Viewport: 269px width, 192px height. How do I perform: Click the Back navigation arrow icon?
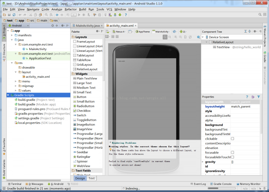point(57,15)
